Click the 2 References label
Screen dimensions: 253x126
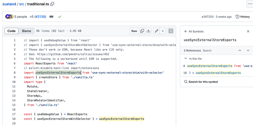(x=192, y=50)
